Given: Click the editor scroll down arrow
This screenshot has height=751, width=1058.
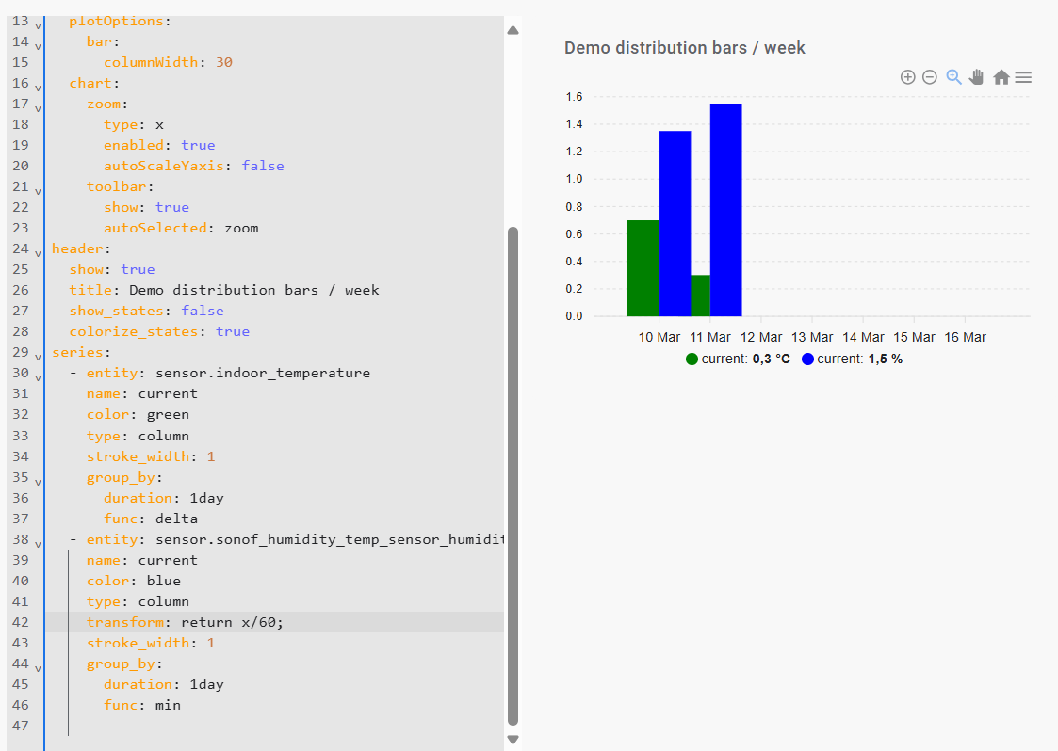Looking at the screenshot, I should [x=513, y=740].
